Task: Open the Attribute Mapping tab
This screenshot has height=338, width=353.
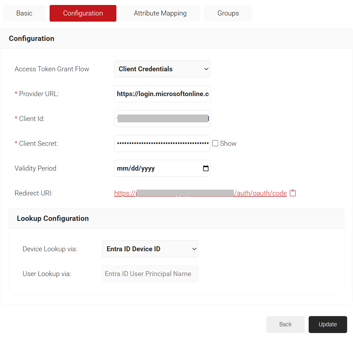Action: point(160,13)
